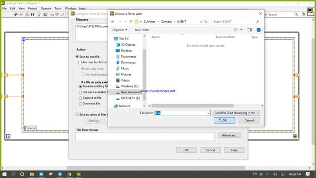Click OK in Configure Write To Measurement dialog
The image size is (316, 178).
(187, 150)
